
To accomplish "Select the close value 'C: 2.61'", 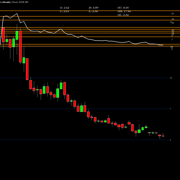I will point(64,12).
